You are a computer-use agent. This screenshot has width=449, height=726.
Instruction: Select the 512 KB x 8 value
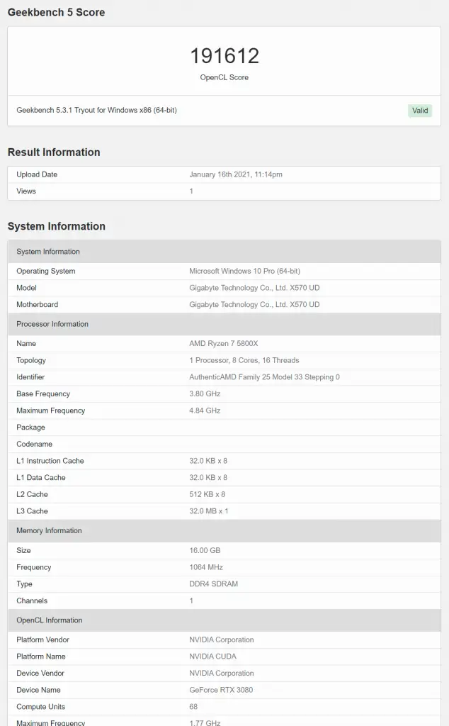pyautogui.click(x=208, y=494)
